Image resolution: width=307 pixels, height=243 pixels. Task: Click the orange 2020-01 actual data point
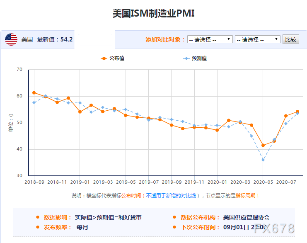(217, 130)
